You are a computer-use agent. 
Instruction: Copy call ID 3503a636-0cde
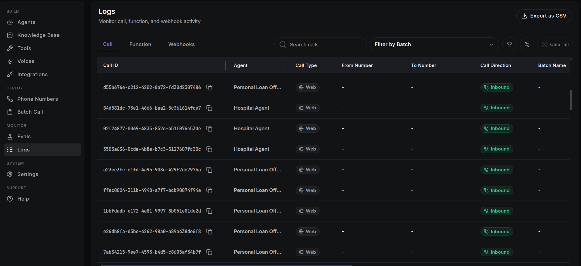209,149
